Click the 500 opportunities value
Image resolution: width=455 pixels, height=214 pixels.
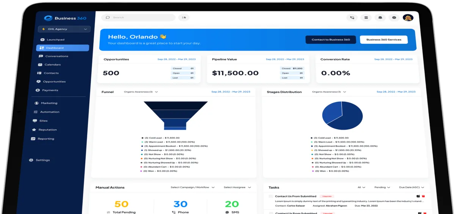(x=111, y=73)
